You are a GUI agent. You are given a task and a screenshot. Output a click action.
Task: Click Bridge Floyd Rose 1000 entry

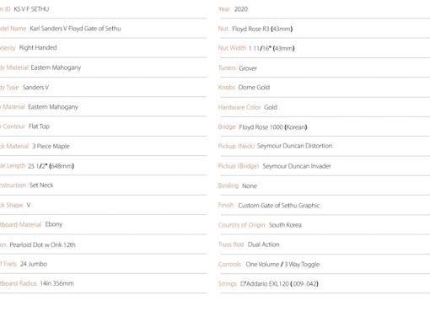point(262,127)
